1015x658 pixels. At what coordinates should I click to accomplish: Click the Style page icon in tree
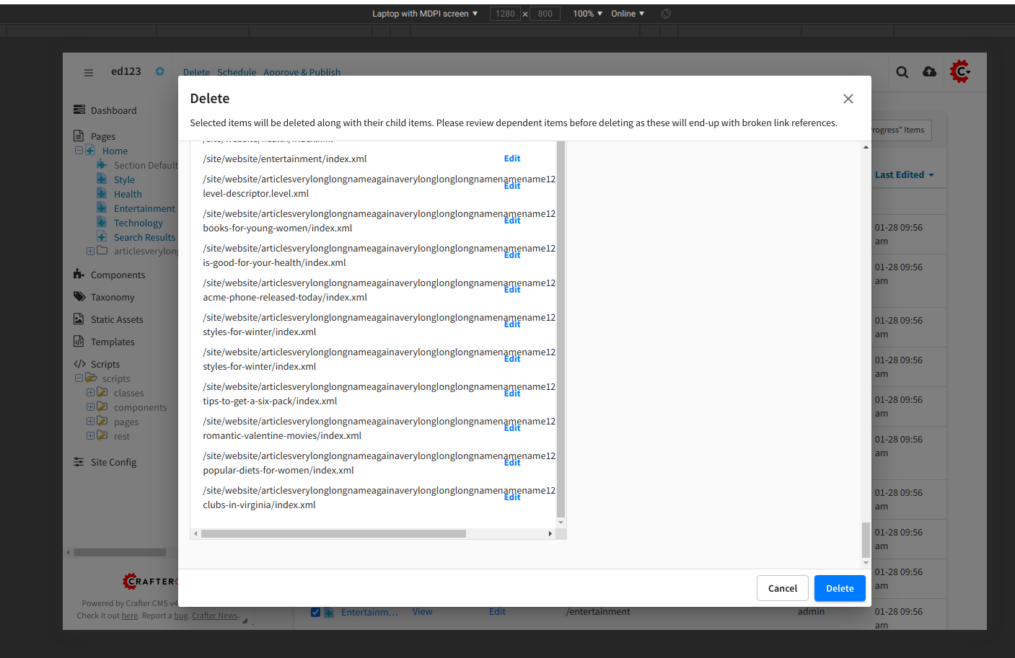click(x=102, y=179)
